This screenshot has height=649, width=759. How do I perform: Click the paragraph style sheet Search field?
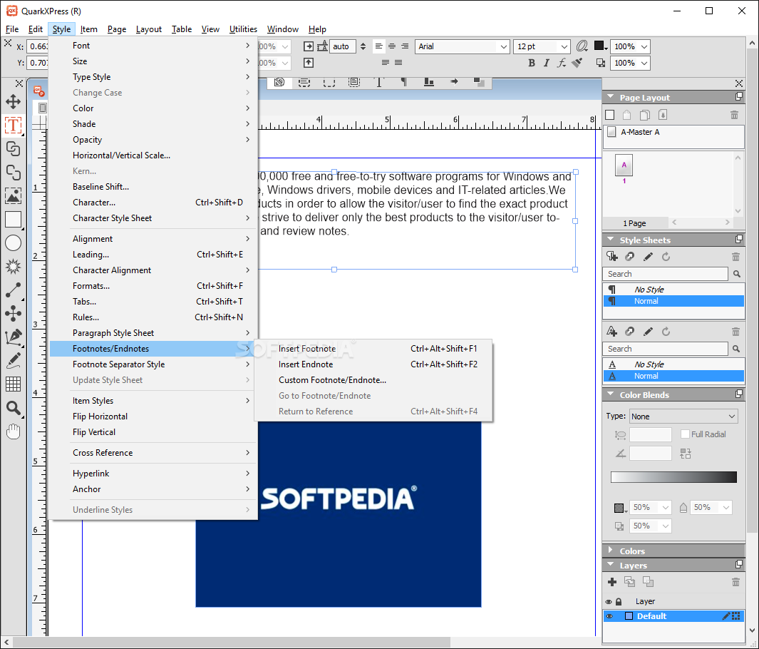pyautogui.click(x=665, y=274)
